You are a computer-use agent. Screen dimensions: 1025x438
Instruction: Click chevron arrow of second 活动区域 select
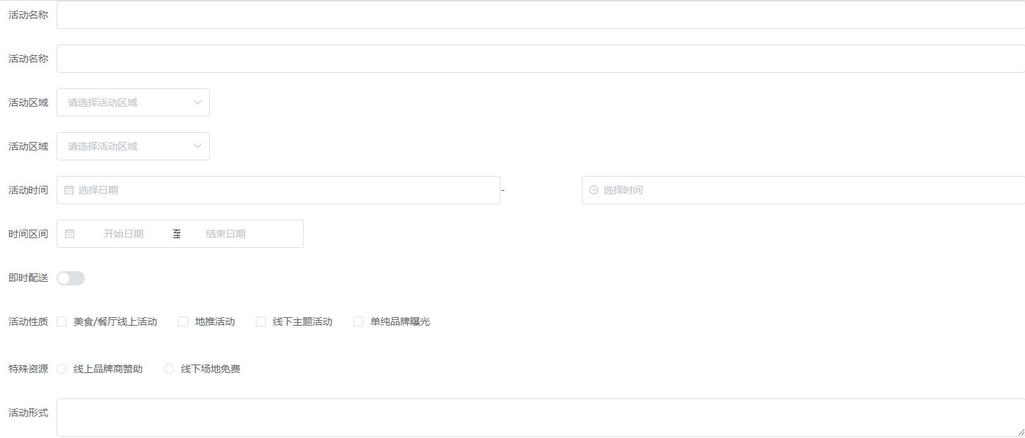[x=197, y=146]
